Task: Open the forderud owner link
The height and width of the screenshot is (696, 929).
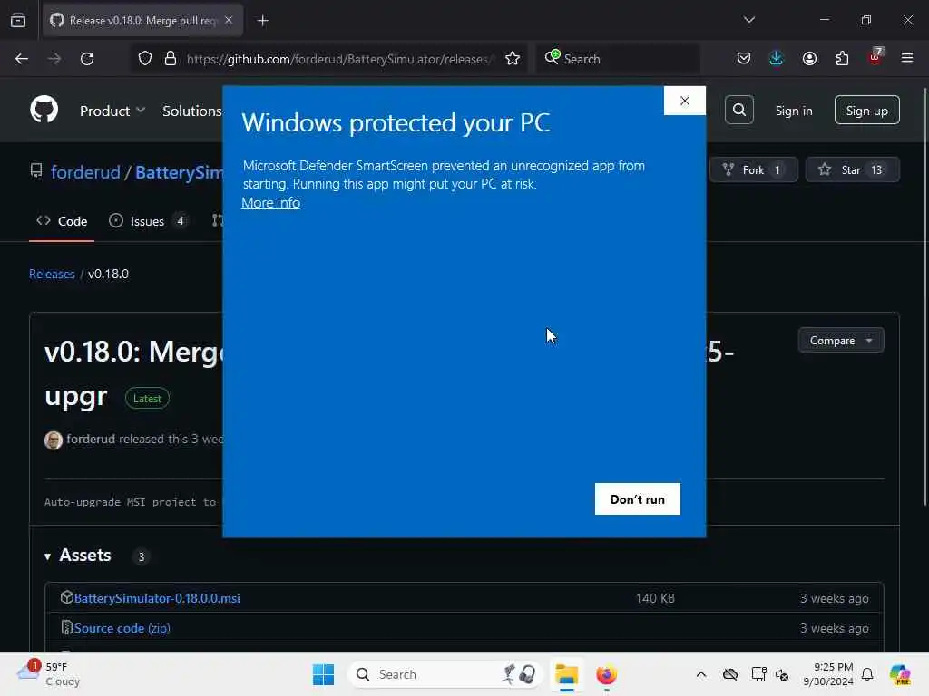Action: pyautogui.click(x=85, y=172)
